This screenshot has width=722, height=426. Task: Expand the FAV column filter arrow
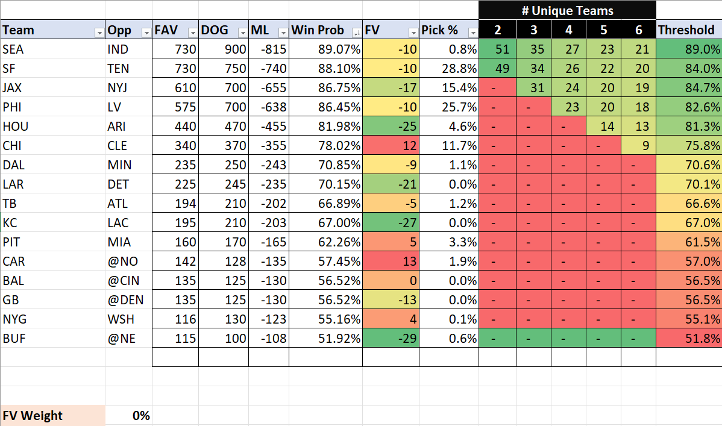click(192, 33)
